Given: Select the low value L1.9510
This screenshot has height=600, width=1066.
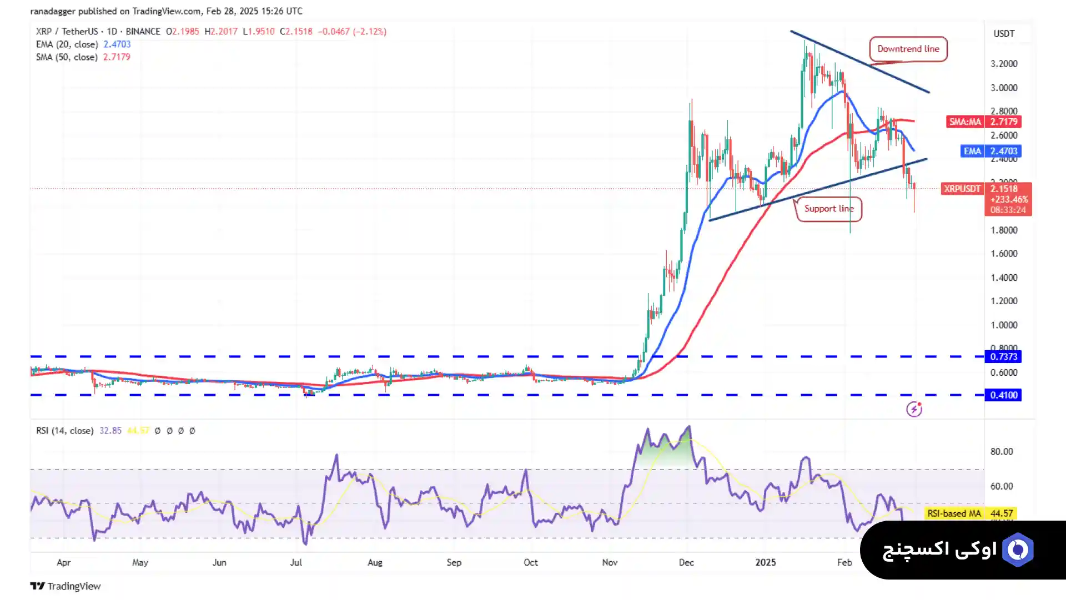Looking at the screenshot, I should click(x=259, y=32).
